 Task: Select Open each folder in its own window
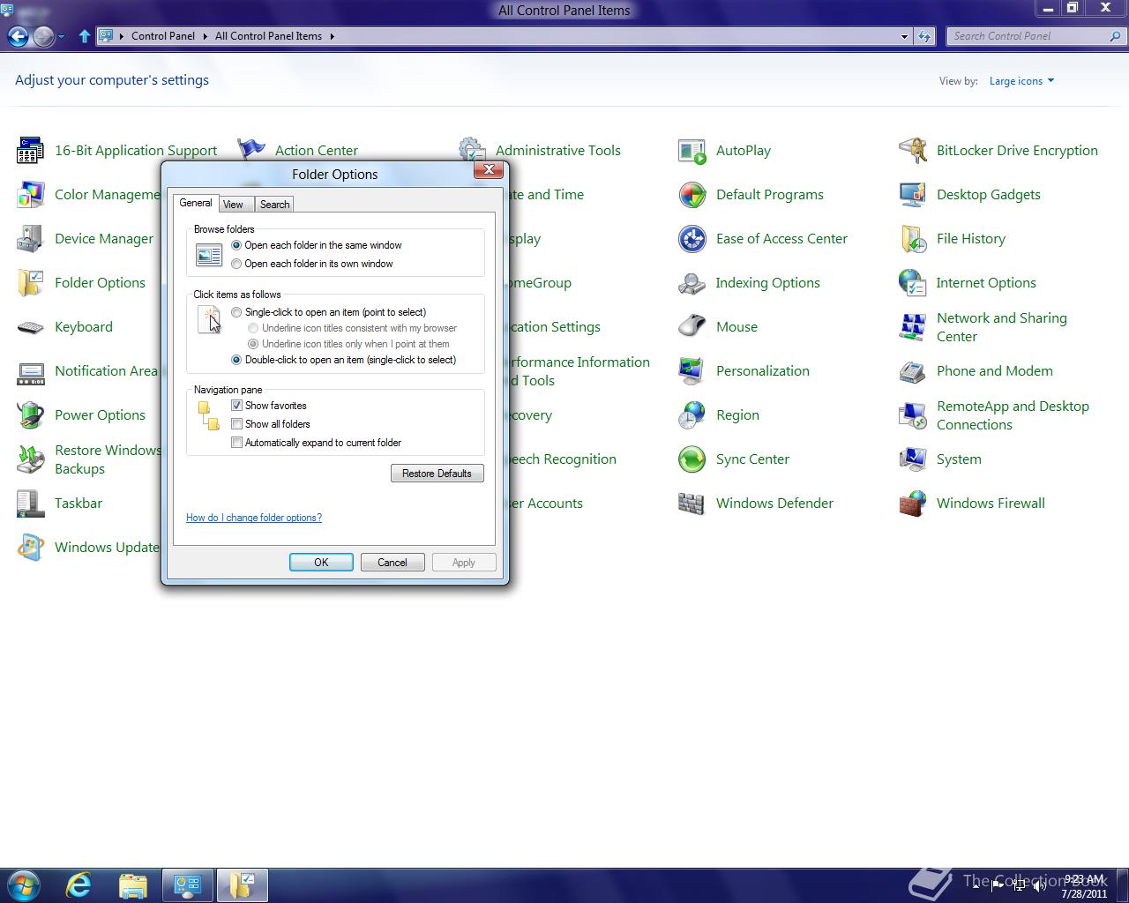coord(236,264)
